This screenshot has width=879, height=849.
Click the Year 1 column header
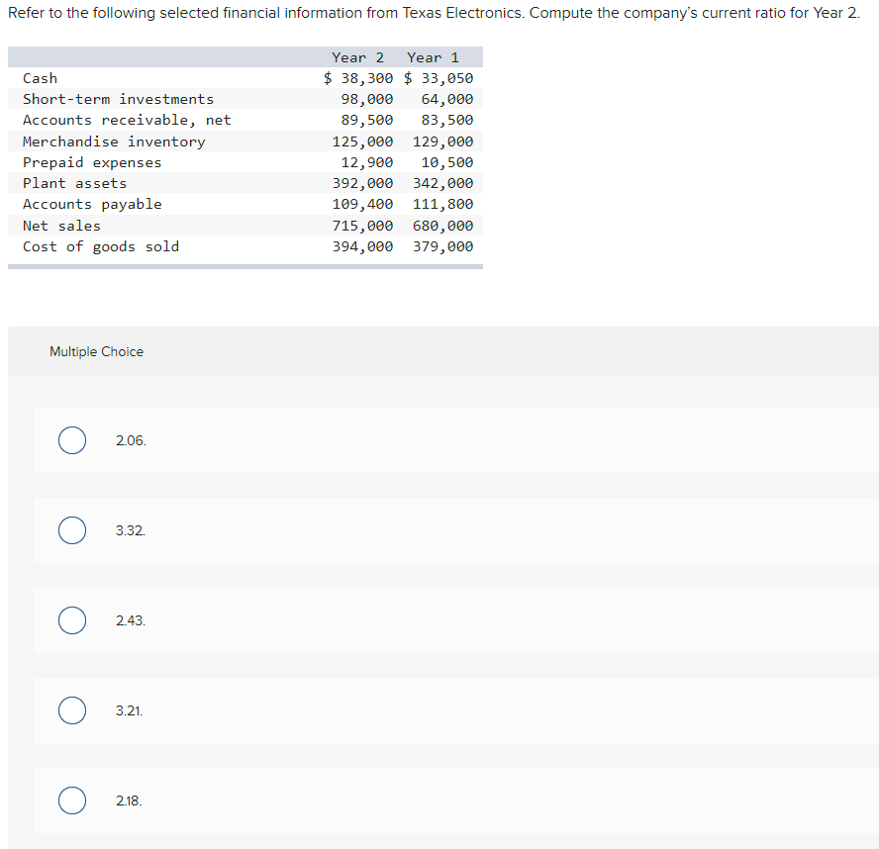click(433, 57)
